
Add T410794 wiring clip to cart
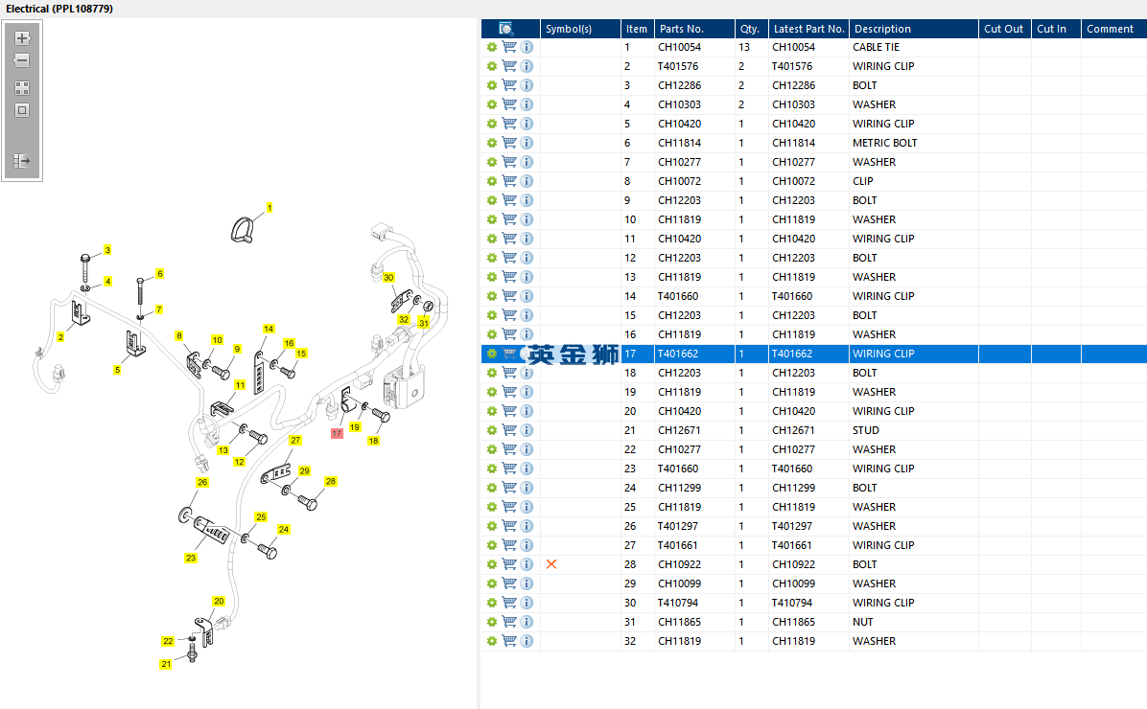pyautogui.click(x=509, y=603)
